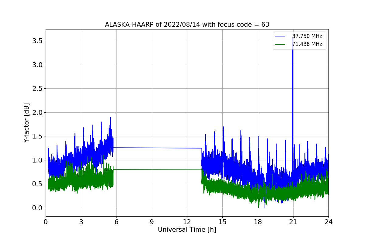Click the y-axis tick label 2.5
The image size is (365, 243).
(37, 89)
